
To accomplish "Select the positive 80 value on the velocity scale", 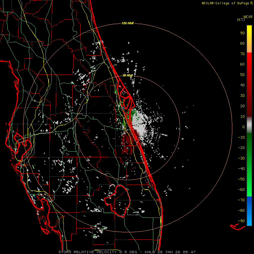I will [242, 43].
